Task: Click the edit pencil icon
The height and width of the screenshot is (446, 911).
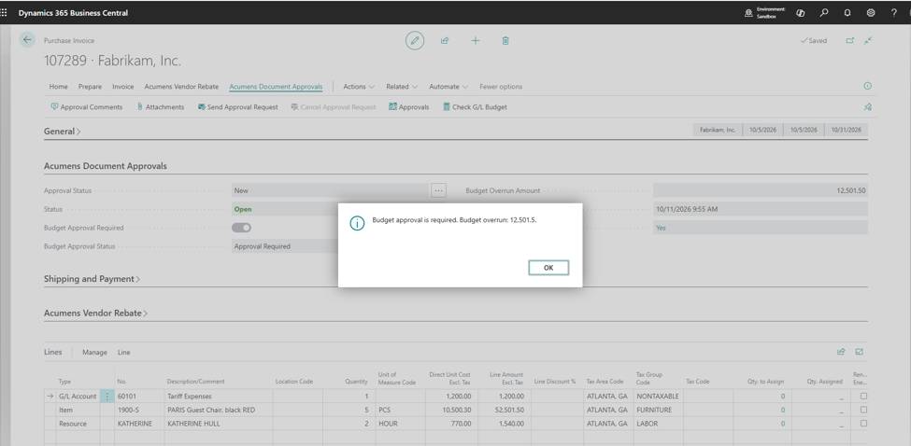Action: coord(414,41)
